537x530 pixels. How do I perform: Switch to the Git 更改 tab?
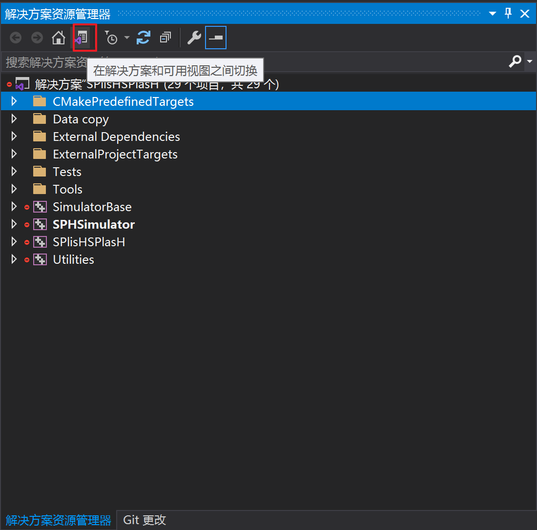(x=144, y=520)
